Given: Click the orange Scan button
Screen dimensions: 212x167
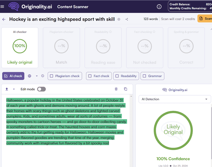Looking at the screenshot, I should tap(205, 19).
